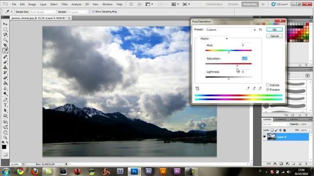Open the layer blend mode dropdown
314x176 pixels.
(x=276, y=124)
